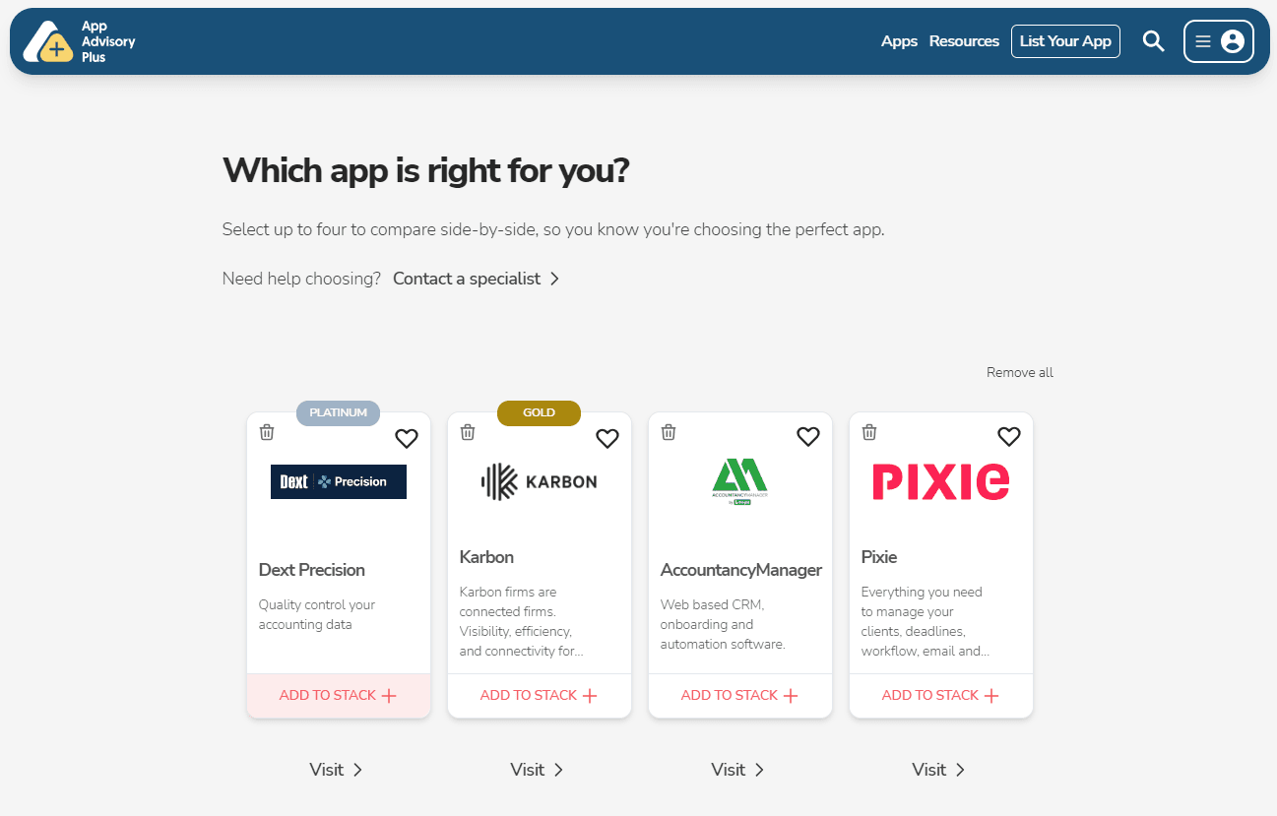
Task: Visit the Pixie app page
Action: coord(938,770)
